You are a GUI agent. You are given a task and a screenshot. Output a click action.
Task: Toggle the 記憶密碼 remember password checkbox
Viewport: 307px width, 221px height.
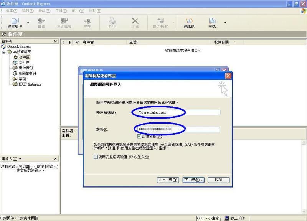[x=139, y=136]
